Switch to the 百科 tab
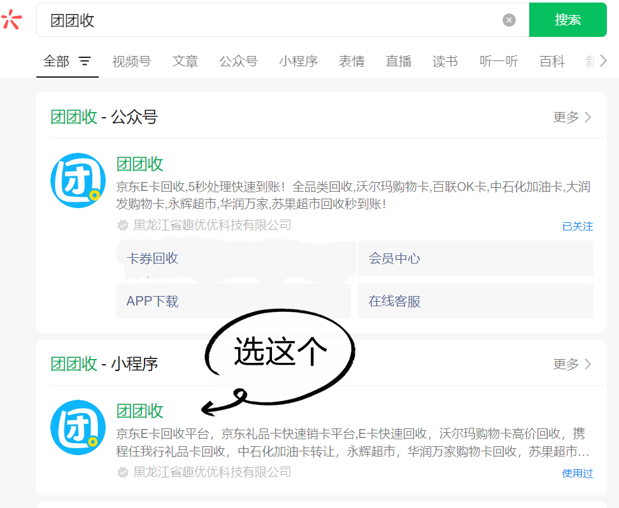 [552, 61]
